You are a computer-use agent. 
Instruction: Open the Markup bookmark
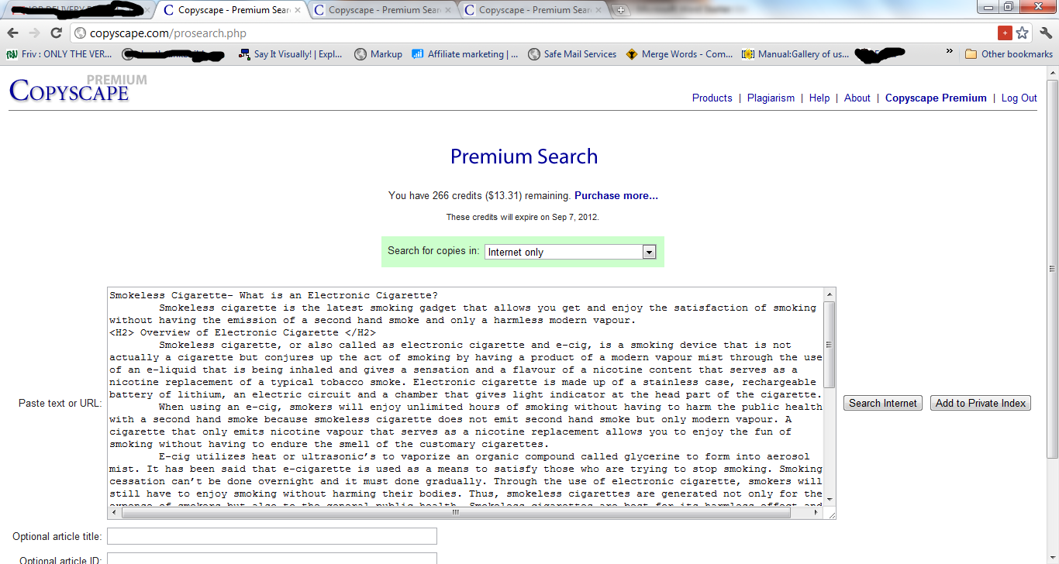[378, 54]
